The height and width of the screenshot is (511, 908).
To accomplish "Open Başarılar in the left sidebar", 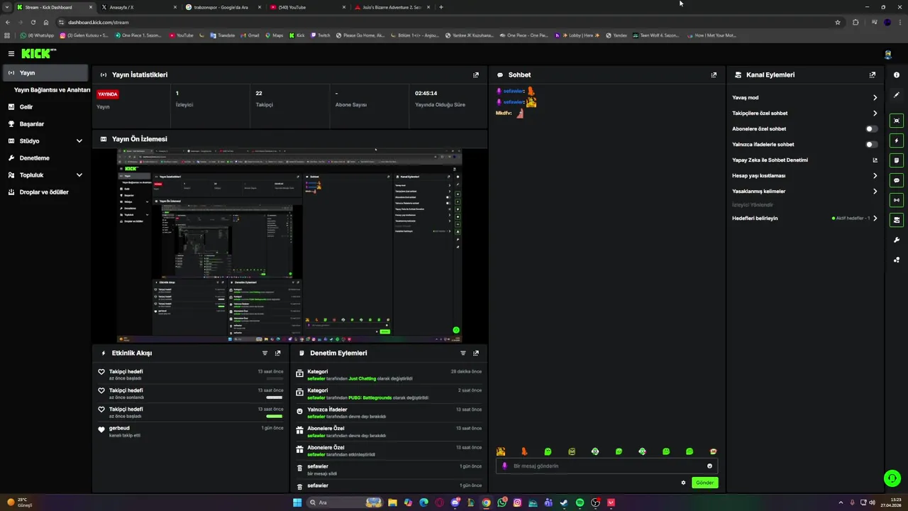I will (x=45, y=124).
